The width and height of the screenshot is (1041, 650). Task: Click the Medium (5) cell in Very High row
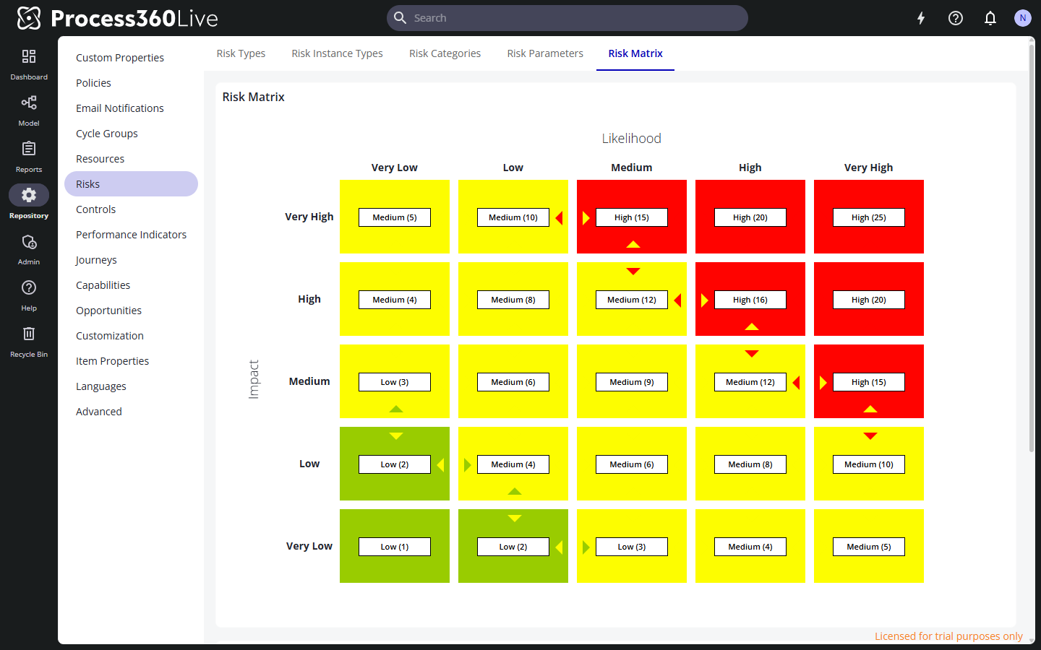click(395, 217)
